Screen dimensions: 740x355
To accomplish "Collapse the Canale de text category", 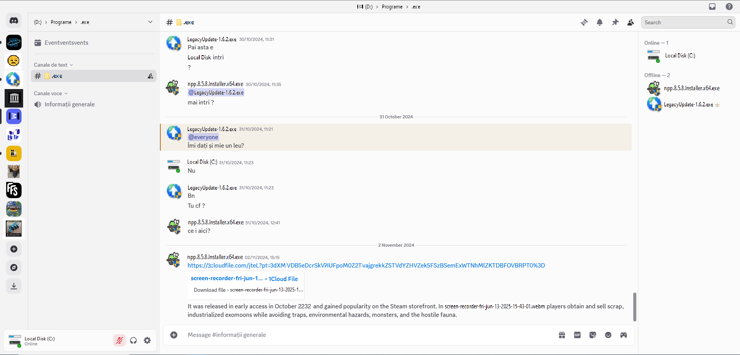I will pyautogui.click(x=53, y=65).
